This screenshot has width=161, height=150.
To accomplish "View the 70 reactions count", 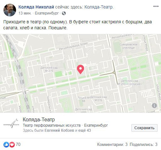I will [x=18, y=144].
